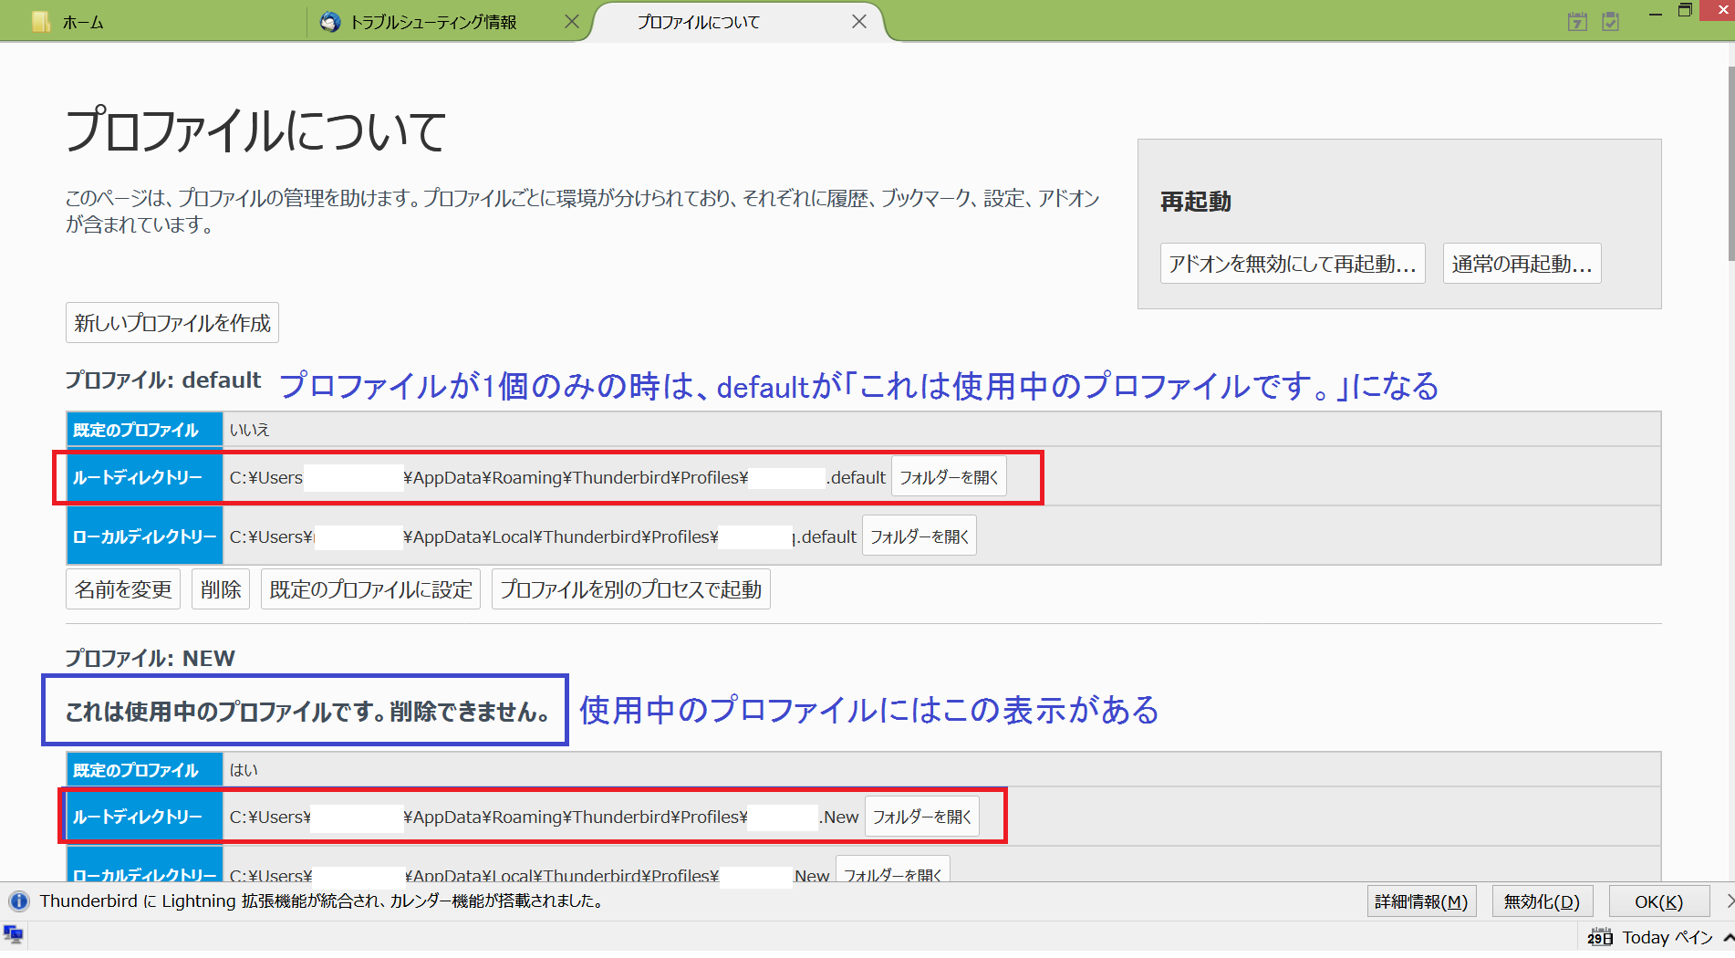Click 通常の再起動 button

coord(1522,264)
